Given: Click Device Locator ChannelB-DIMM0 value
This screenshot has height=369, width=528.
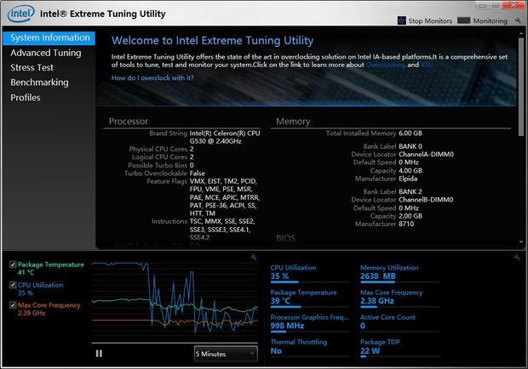Looking at the screenshot, I should click(x=426, y=200).
